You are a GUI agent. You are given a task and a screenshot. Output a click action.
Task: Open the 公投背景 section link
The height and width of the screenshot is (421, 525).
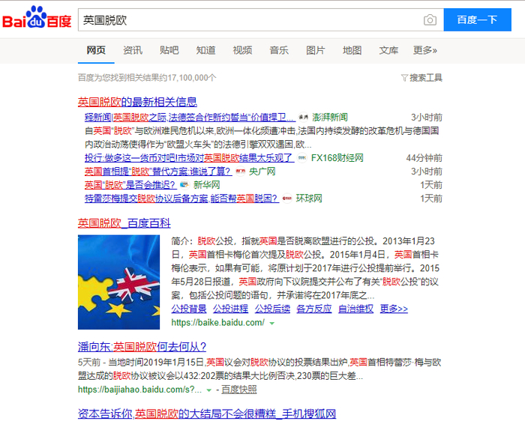point(189,309)
